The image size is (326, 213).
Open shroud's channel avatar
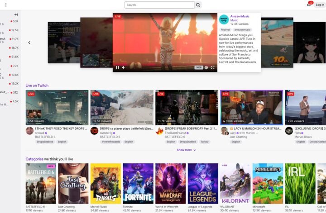pos(29,131)
